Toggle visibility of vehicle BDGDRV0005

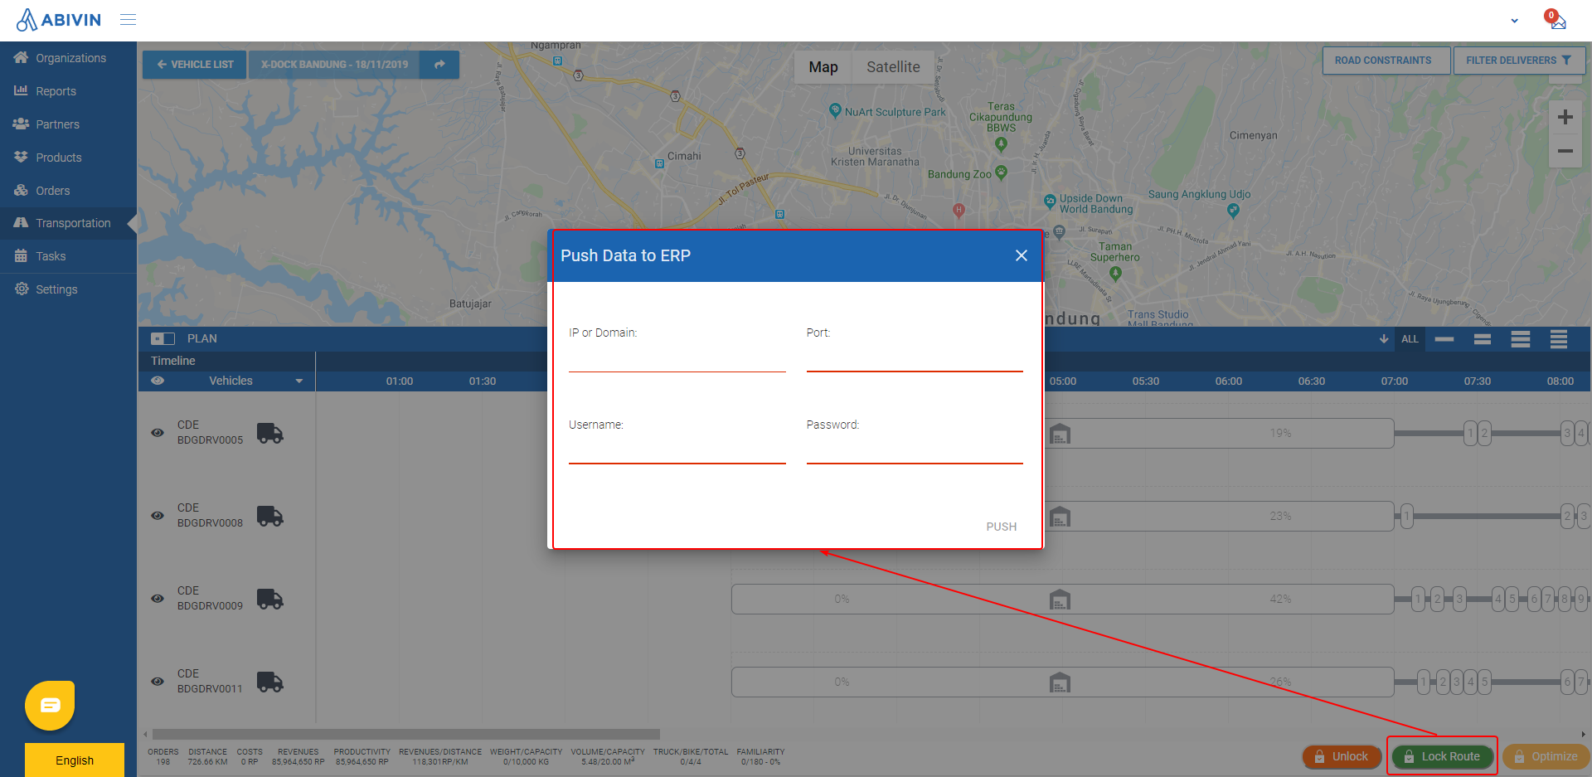158,433
